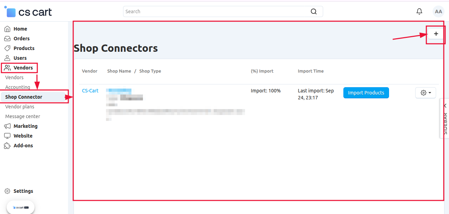
Task: Select Shop Connector submenu item
Action: click(24, 97)
